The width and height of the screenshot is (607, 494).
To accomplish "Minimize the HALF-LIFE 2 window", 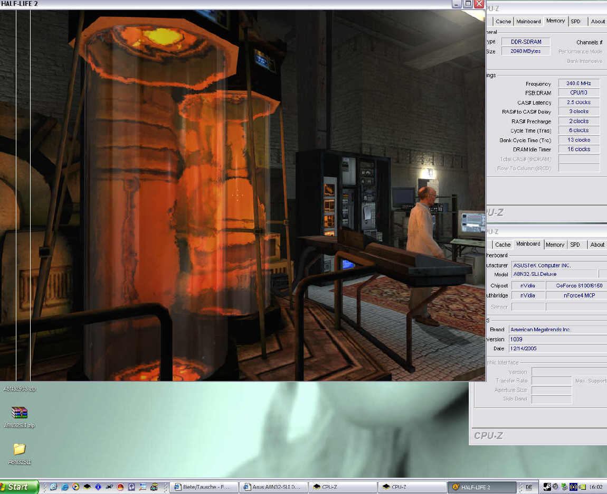I will 457,4.
